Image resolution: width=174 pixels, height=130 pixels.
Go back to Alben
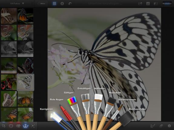point(43,4)
